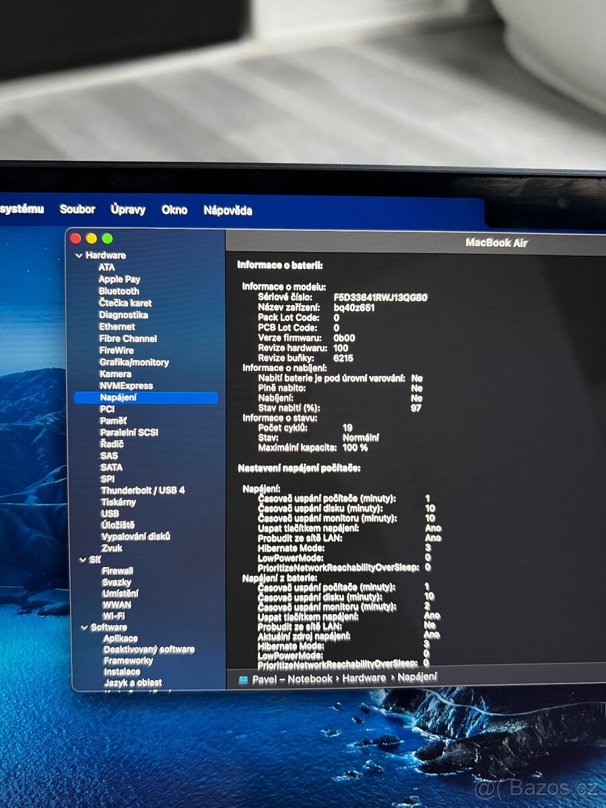Select WWAN under Síť

pos(117,605)
